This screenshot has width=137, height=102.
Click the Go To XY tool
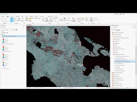23,20
